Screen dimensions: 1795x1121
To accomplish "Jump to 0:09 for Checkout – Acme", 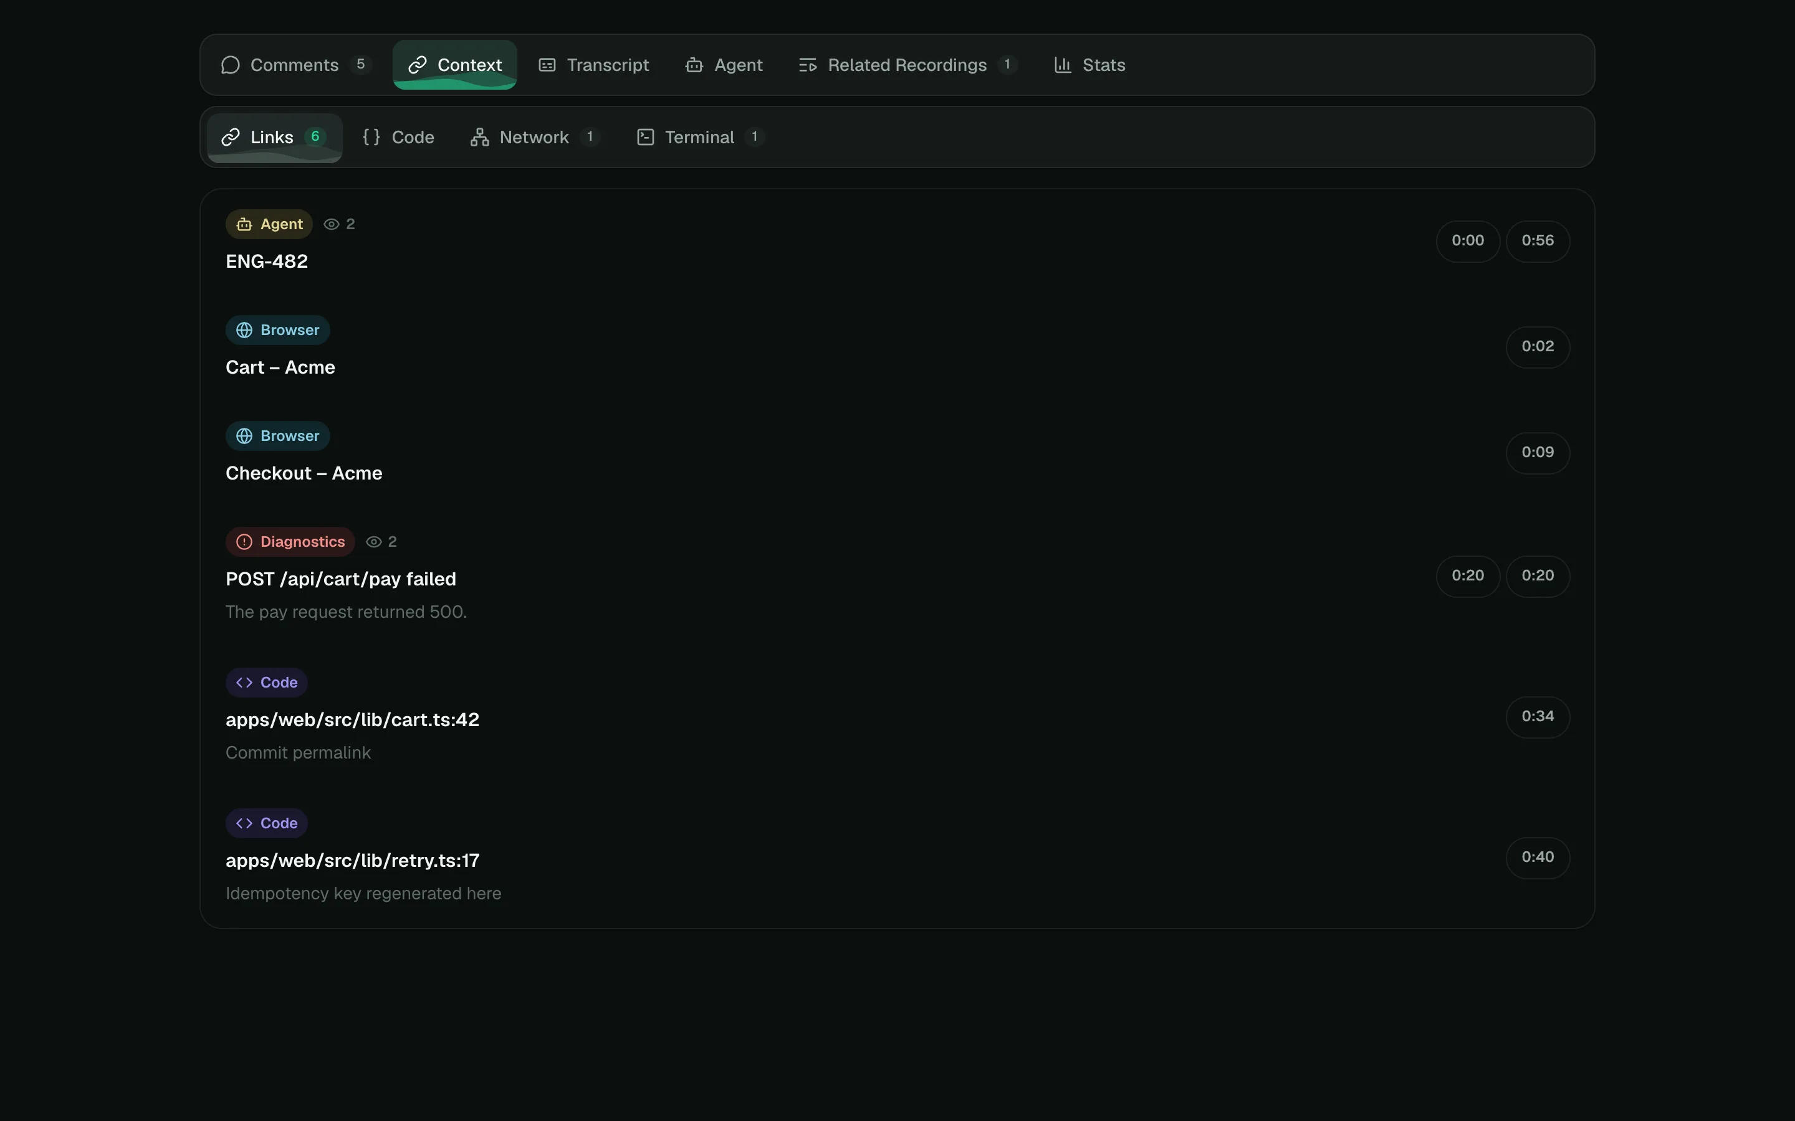I will pyautogui.click(x=1538, y=453).
